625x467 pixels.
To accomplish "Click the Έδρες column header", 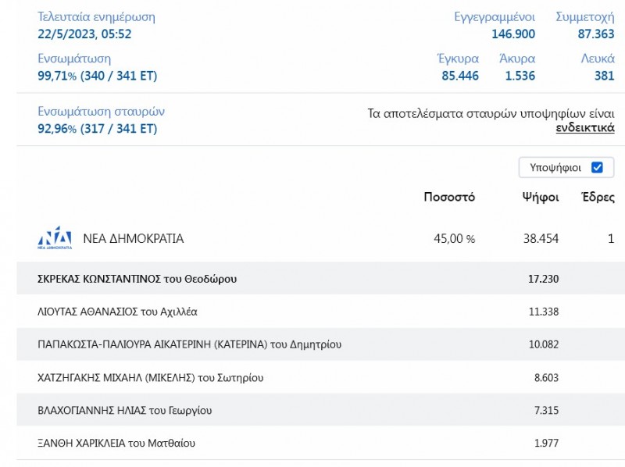I will (x=598, y=198).
